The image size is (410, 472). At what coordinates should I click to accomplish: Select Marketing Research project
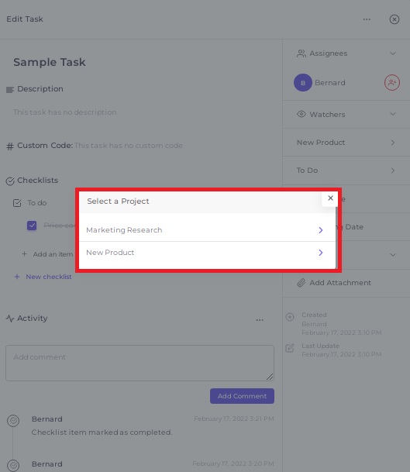pos(207,230)
